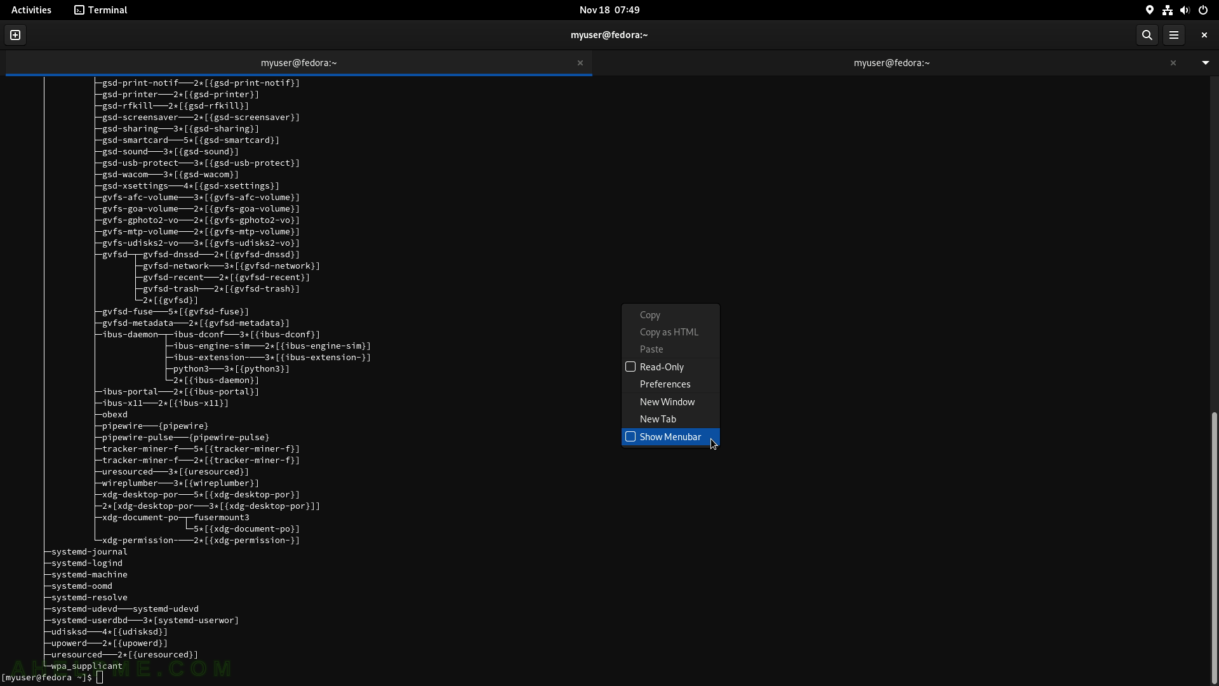Click the 'systemd-logind' line
The width and height of the screenshot is (1219, 686).
[x=86, y=563]
